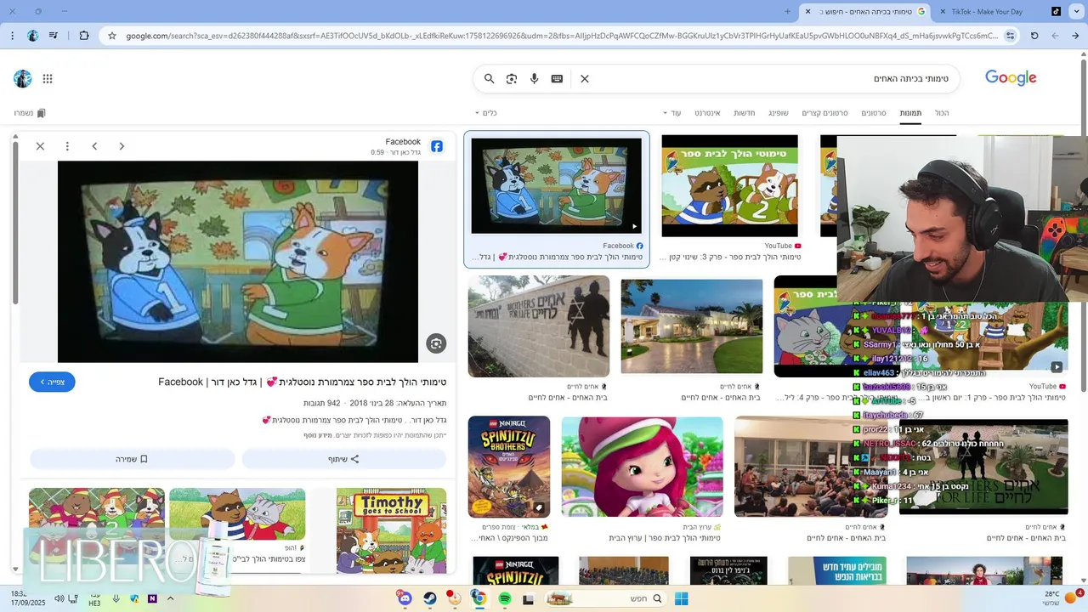
Task: Select the חדשות search tab
Action: pos(745,113)
